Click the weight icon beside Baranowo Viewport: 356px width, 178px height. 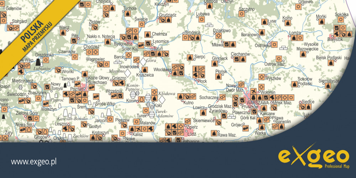pos(262,32)
